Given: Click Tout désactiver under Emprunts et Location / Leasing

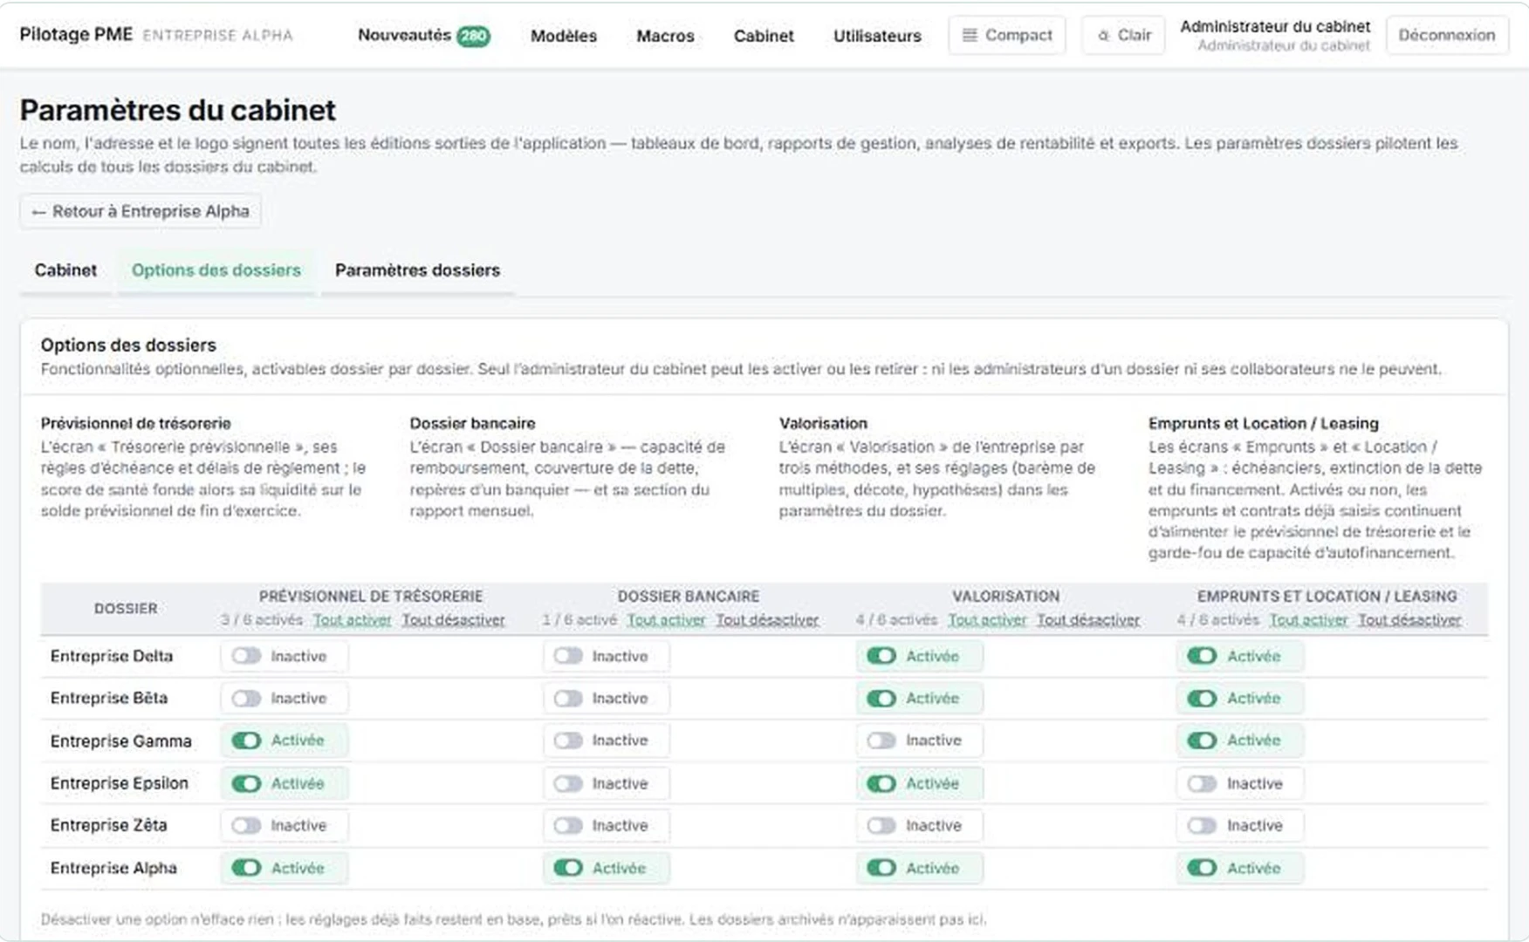Looking at the screenshot, I should tap(1409, 620).
